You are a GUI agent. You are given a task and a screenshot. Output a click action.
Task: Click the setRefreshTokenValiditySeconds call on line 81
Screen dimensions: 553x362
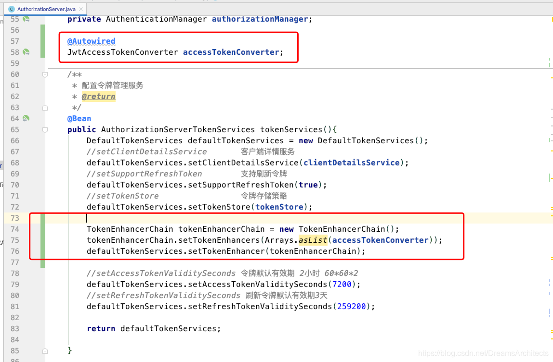[260, 307]
